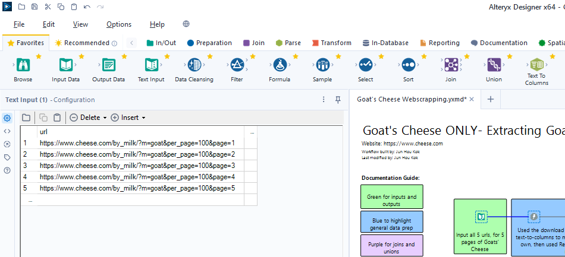Click the Undo arrow icon

click(x=87, y=7)
